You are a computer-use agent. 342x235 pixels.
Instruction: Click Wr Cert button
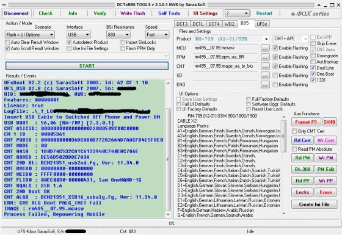pyautogui.click(x=326, y=140)
